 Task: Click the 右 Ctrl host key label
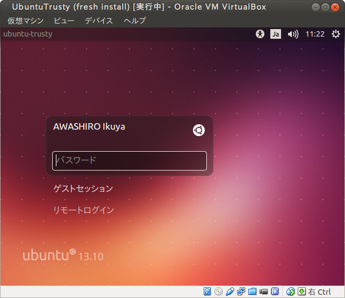[320, 292]
